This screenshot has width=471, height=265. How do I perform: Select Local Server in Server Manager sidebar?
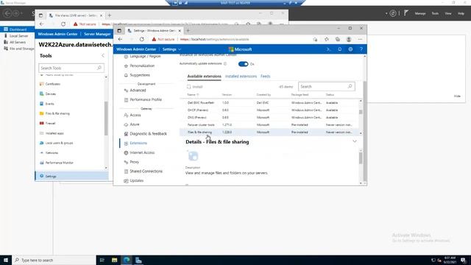coord(18,36)
